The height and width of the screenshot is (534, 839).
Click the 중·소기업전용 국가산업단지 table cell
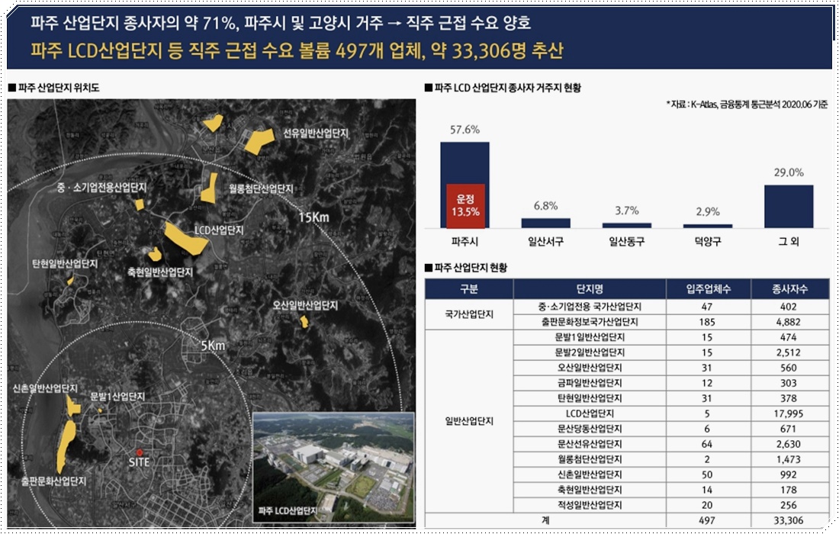pyautogui.click(x=590, y=307)
